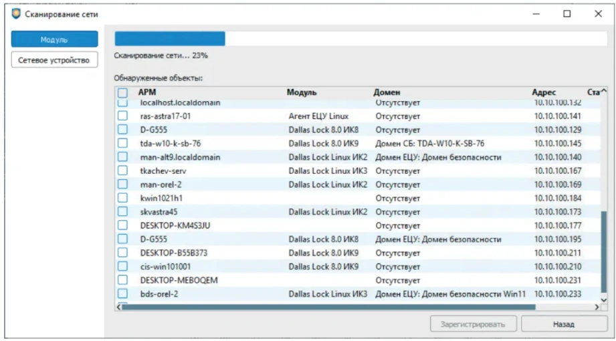Viewport: 616px width, 341px height.
Task: Switch to Сетевое устройство tab
Action: [x=54, y=60]
